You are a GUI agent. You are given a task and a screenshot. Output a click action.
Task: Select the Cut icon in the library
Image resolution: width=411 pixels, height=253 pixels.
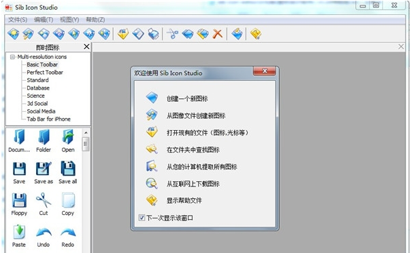pyautogui.click(x=44, y=205)
